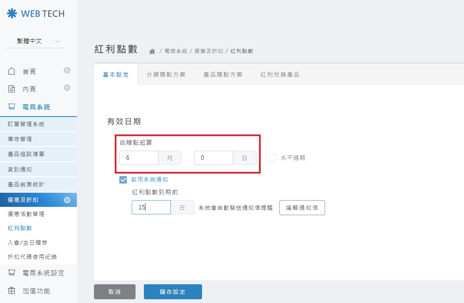Click the 加值功能 sidebar icon

[12, 291]
